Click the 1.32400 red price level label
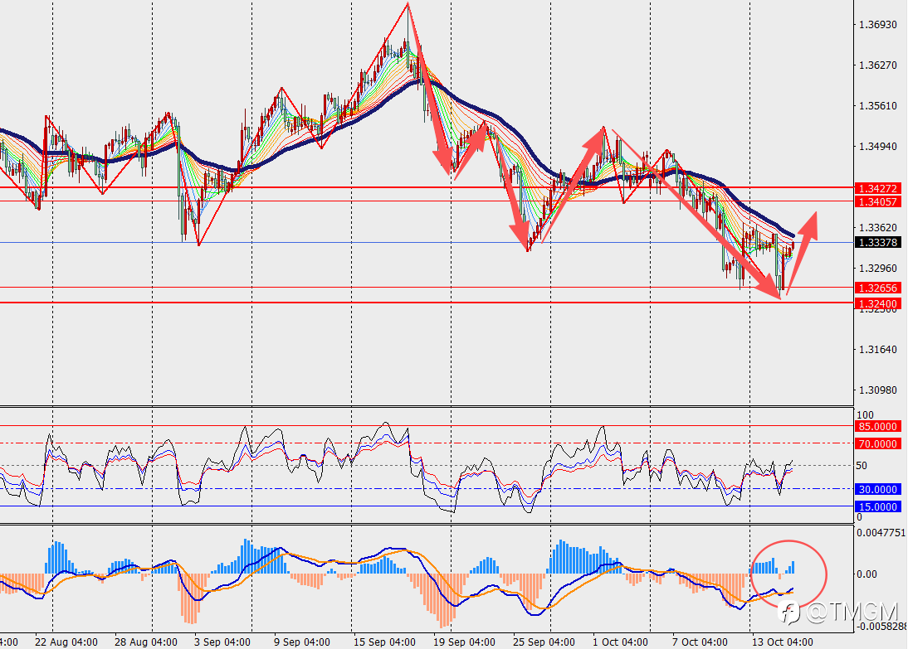The width and height of the screenshot is (908, 649). (878, 303)
